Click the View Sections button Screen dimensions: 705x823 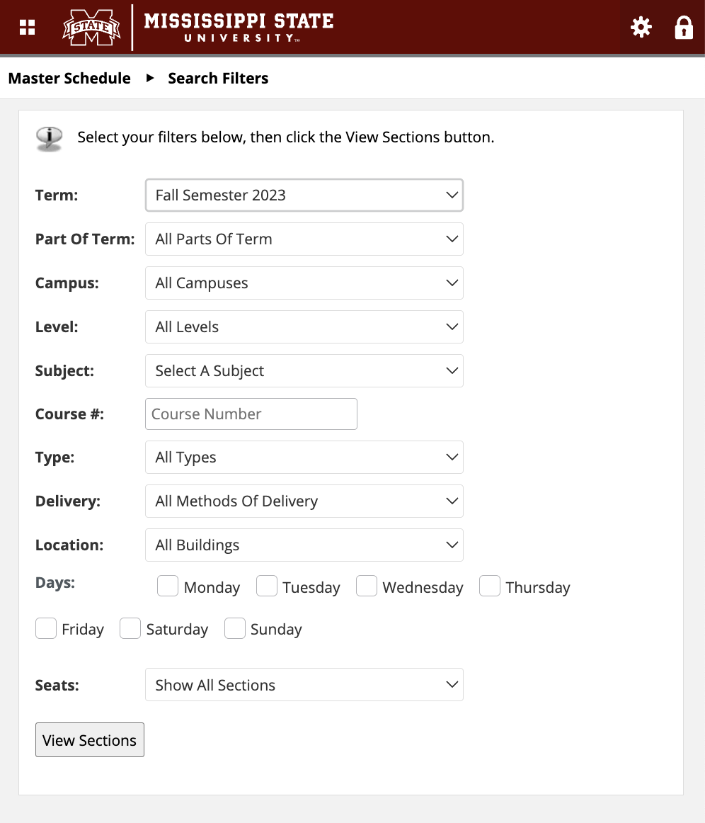[90, 740]
